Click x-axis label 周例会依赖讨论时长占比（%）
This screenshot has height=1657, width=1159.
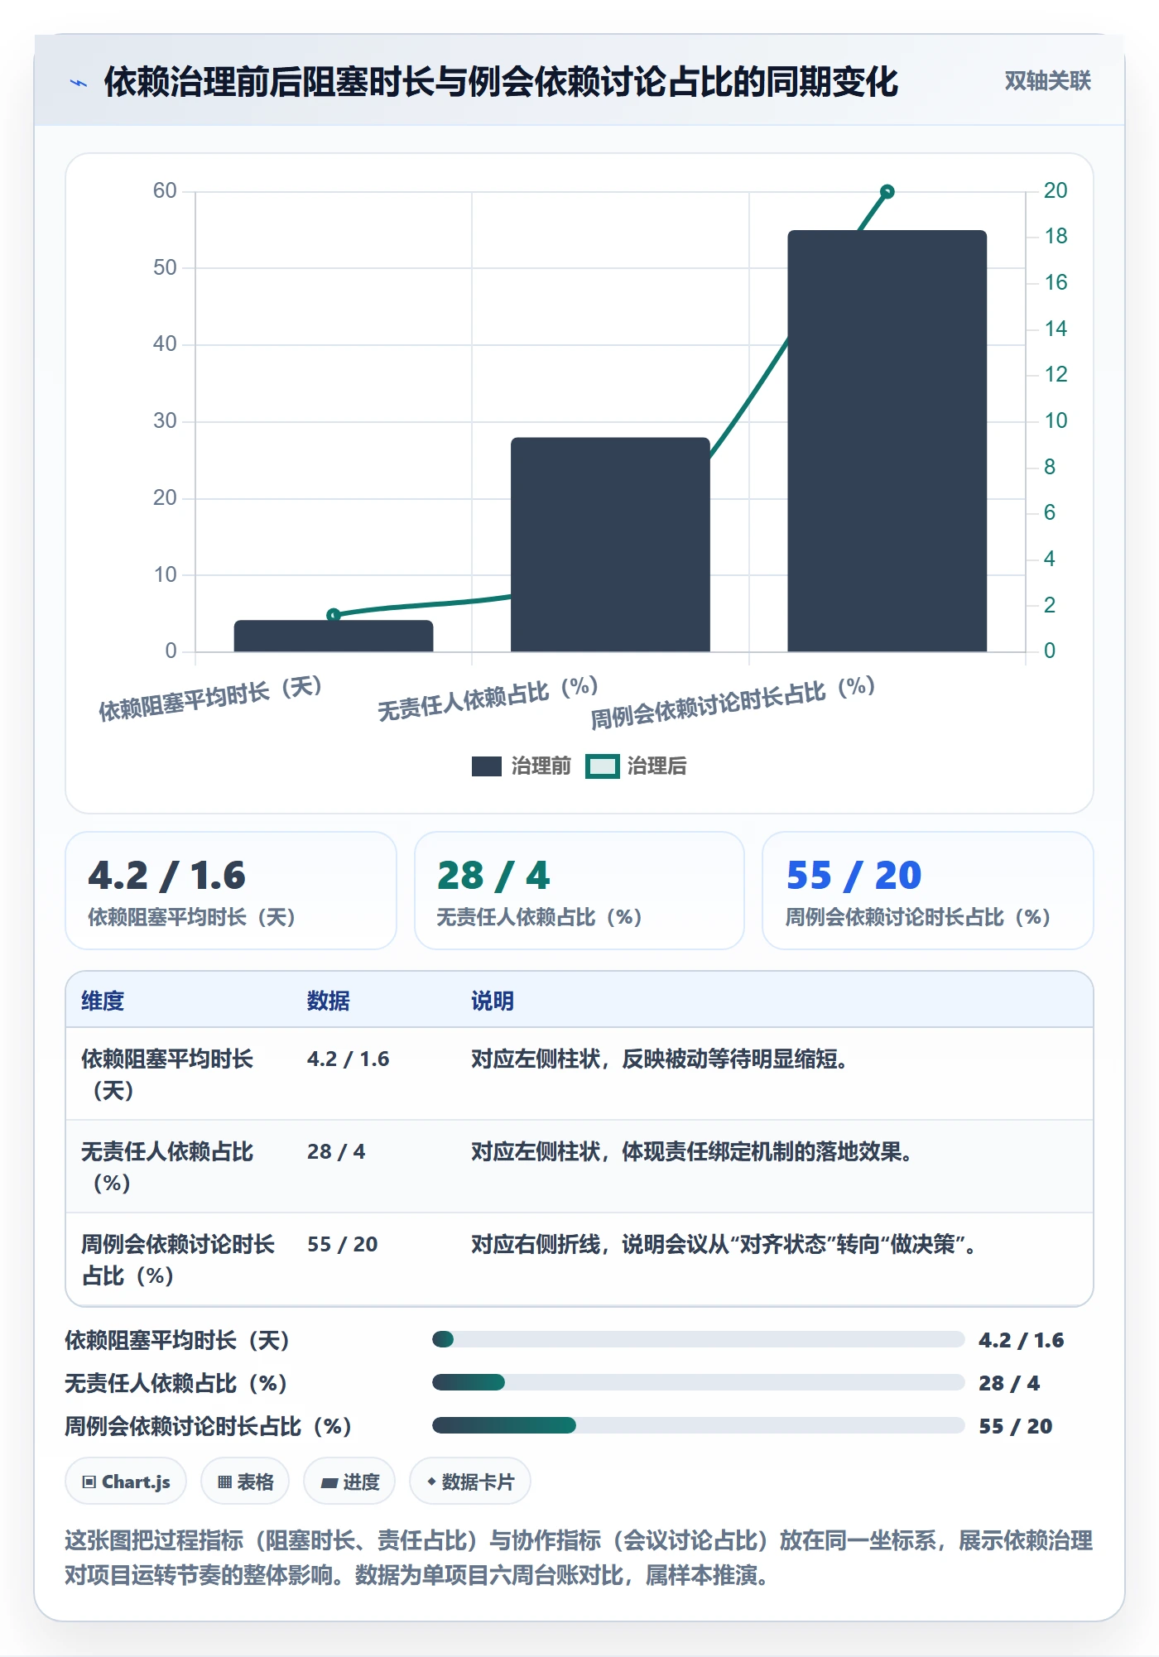coord(733,703)
